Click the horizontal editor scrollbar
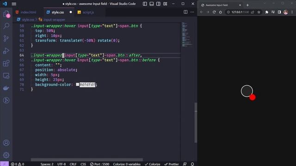296x166 pixels. [x=86, y=160]
